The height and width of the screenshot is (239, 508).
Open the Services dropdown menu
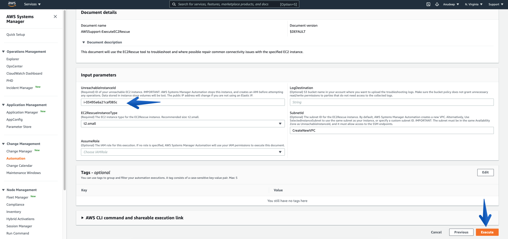click(x=32, y=4)
